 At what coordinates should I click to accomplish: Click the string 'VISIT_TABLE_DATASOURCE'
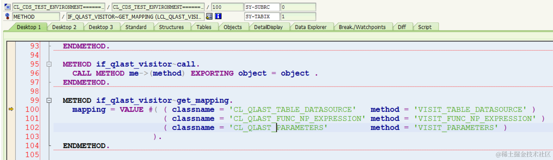(470, 109)
